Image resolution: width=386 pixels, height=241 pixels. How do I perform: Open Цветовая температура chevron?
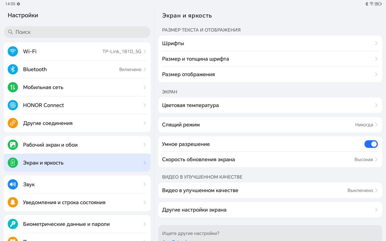point(376,105)
